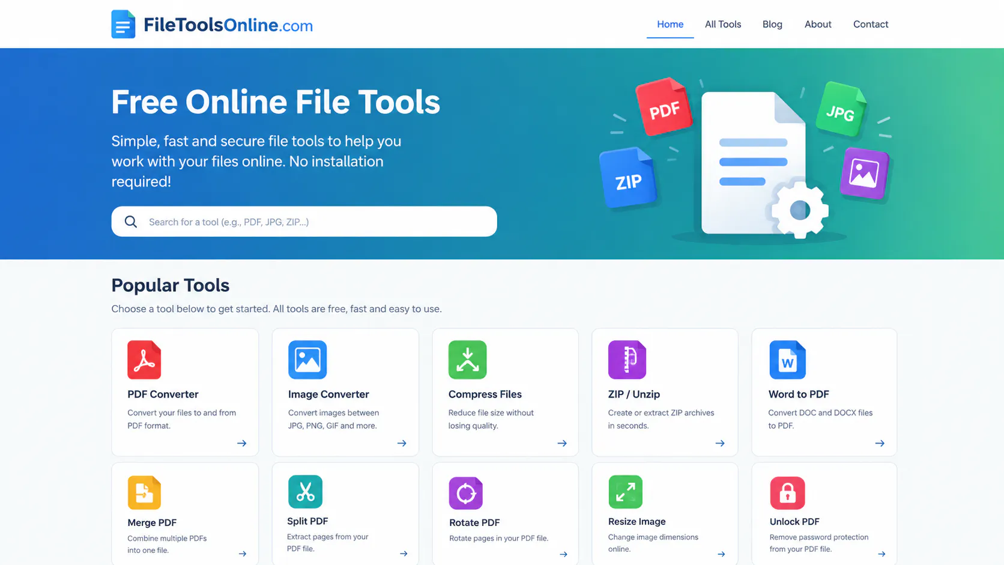Click the Unlock PDF title text
This screenshot has height=565, width=1004.
[794, 522]
